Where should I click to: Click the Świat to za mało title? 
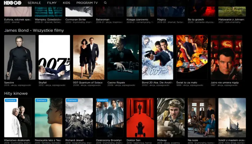(187, 82)
